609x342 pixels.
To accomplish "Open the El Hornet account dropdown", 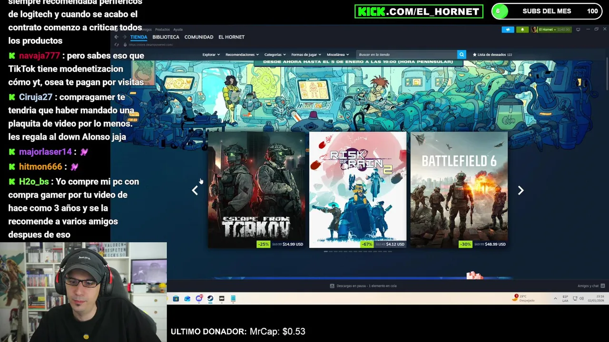I will tap(548, 29).
